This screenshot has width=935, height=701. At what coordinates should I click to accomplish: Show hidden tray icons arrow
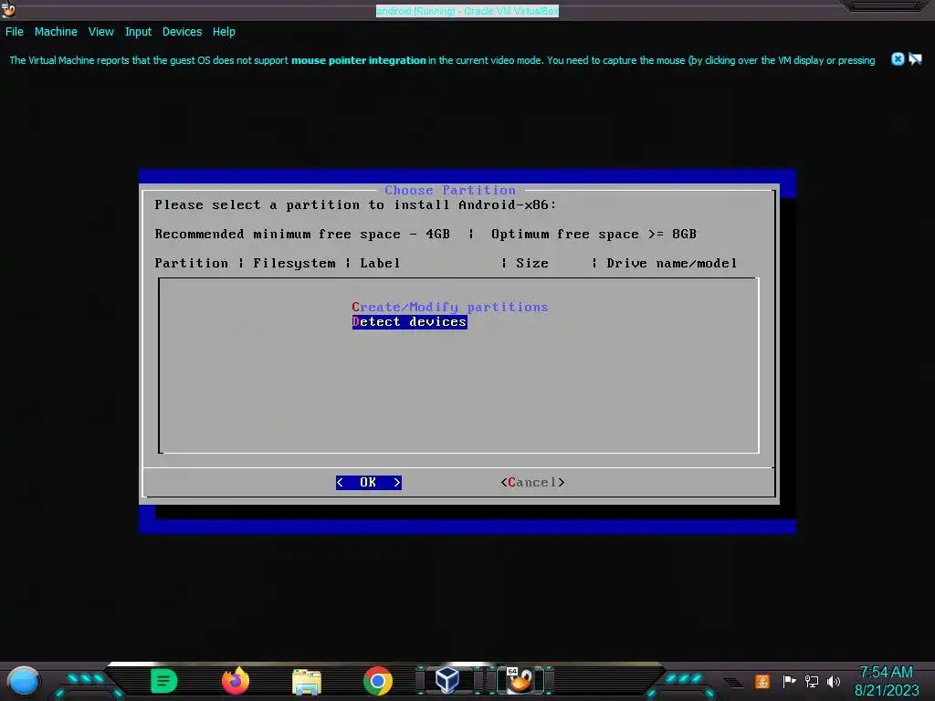click(733, 683)
